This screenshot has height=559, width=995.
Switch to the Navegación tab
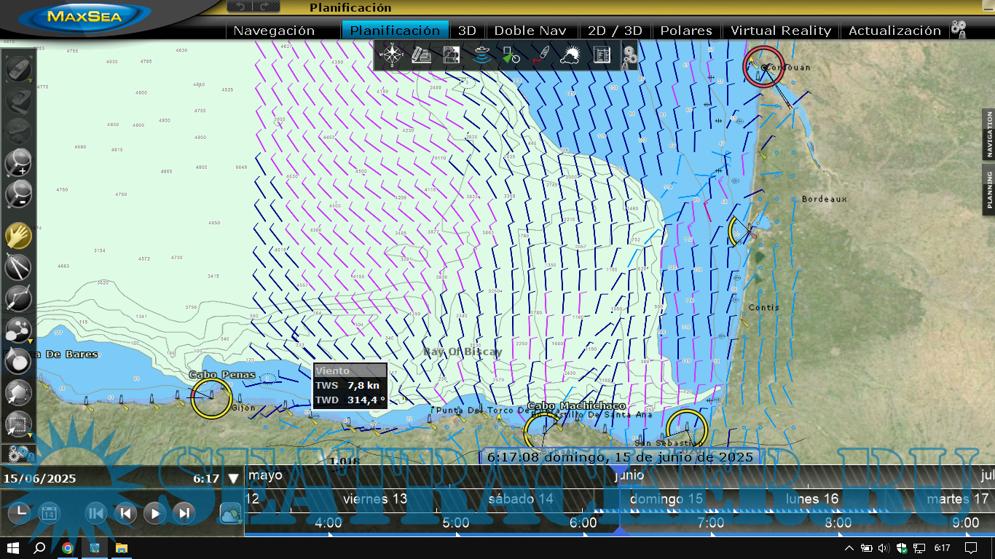tap(274, 31)
